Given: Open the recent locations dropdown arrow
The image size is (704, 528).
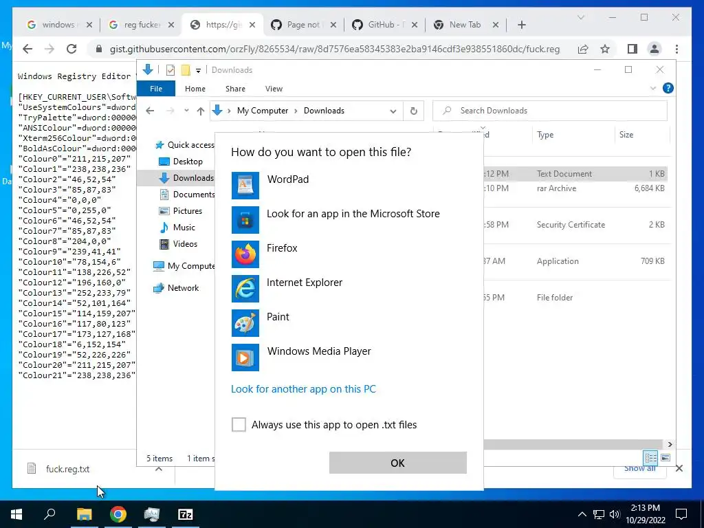Looking at the screenshot, I should click(186, 111).
